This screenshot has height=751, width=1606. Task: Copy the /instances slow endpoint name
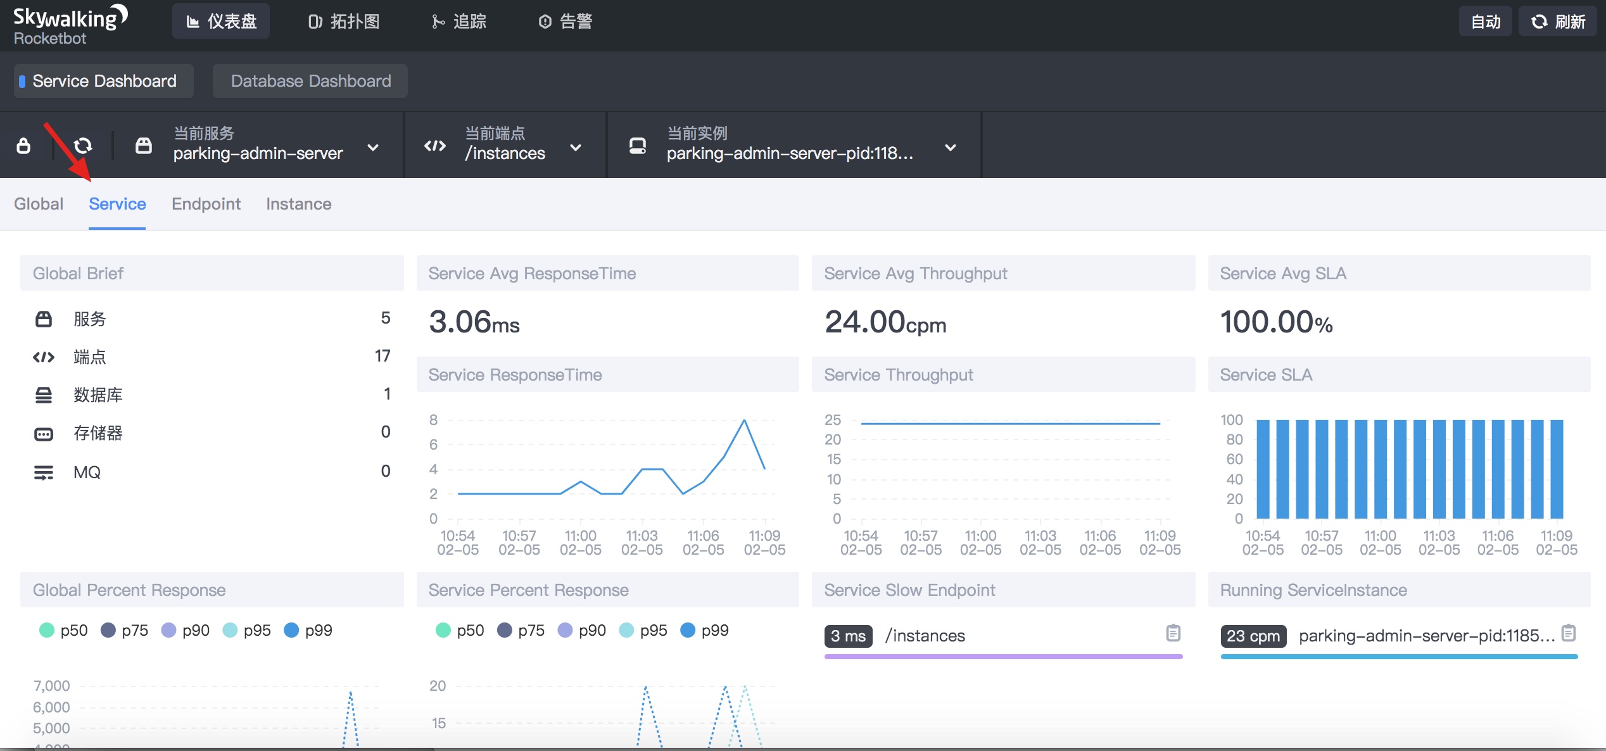tap(1173, 633)
